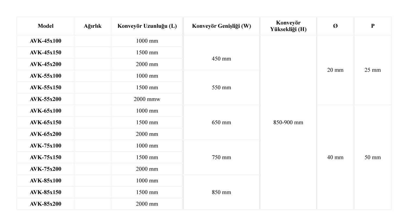Viewport: 408px width, 223px height.
Task: Click the 650 mm width cell
Action: click(221, 123)
